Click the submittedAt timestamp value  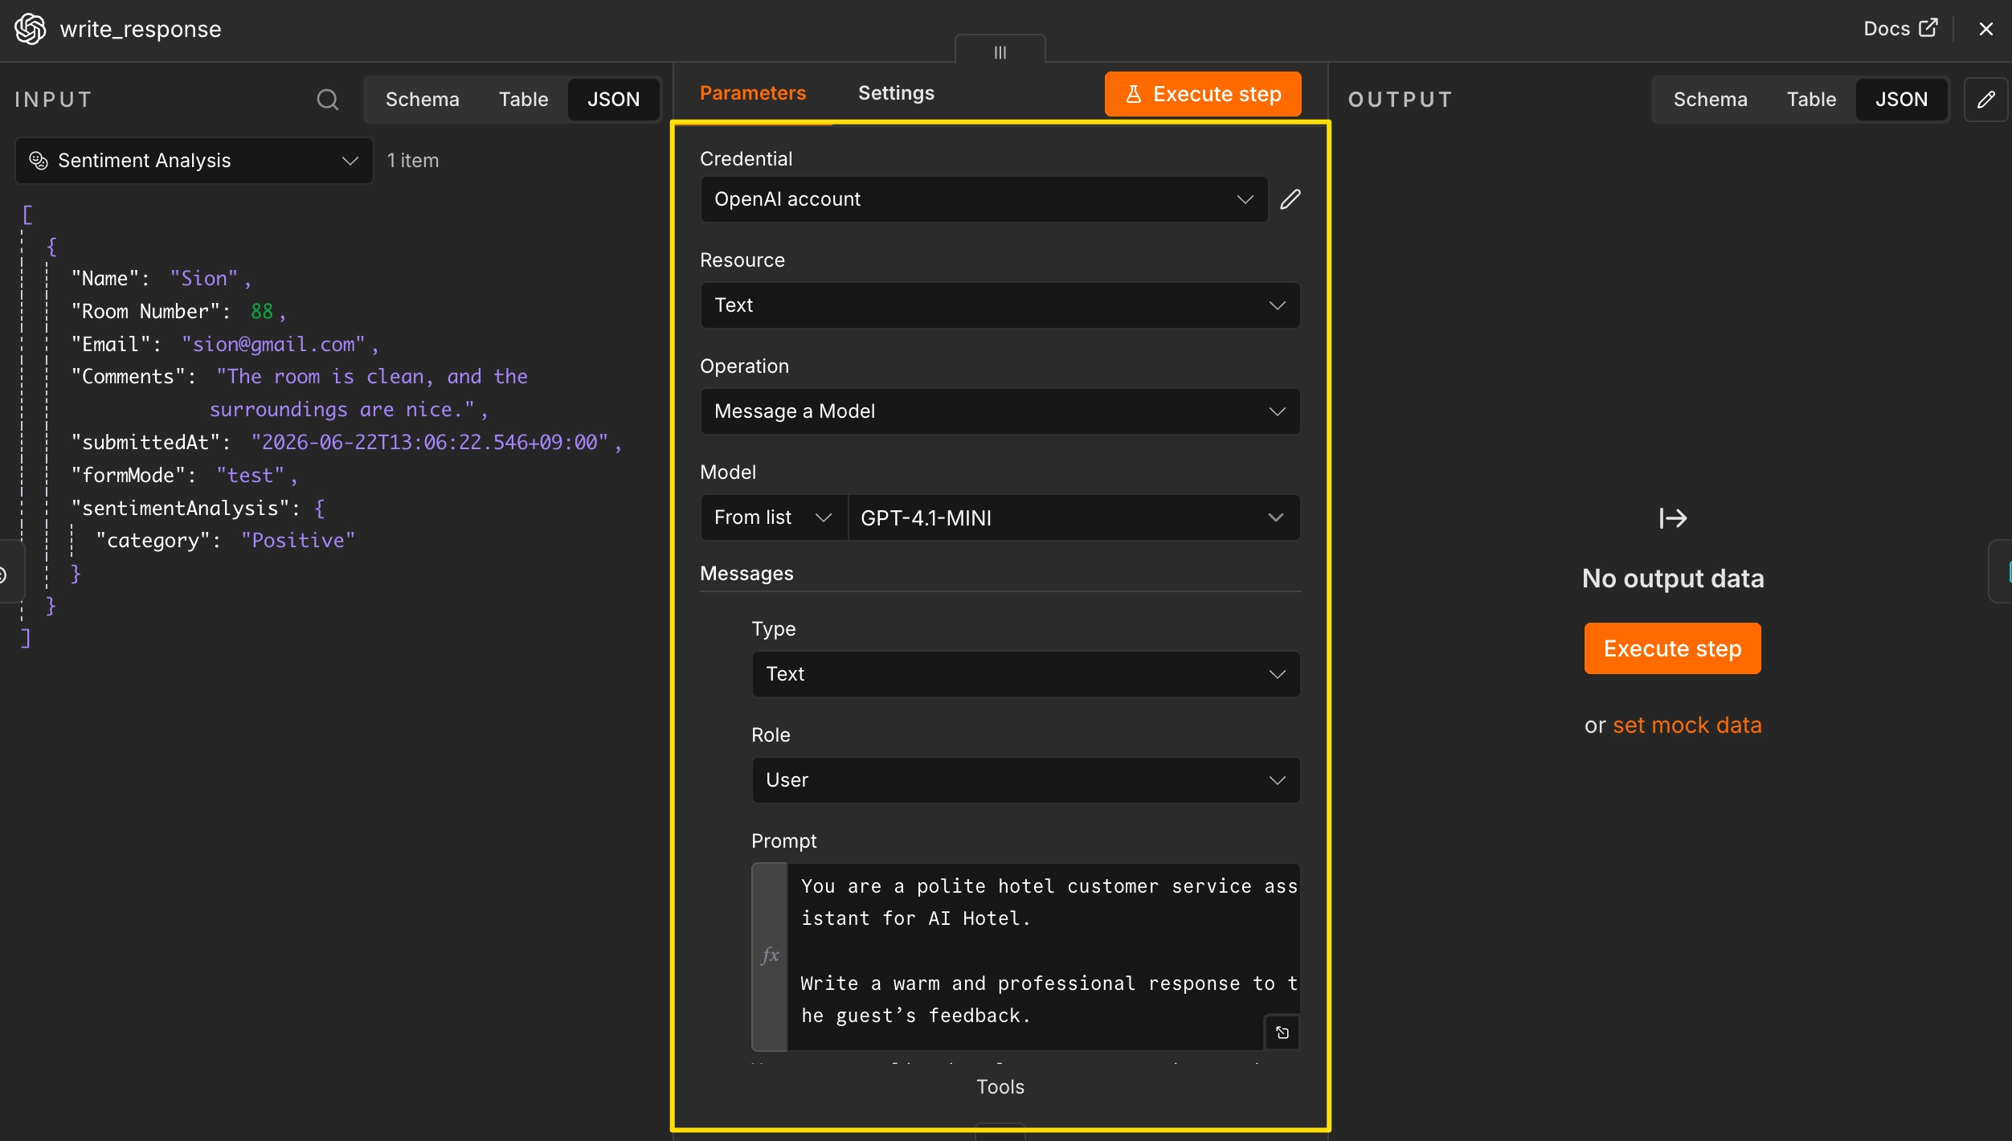(430, 442)
